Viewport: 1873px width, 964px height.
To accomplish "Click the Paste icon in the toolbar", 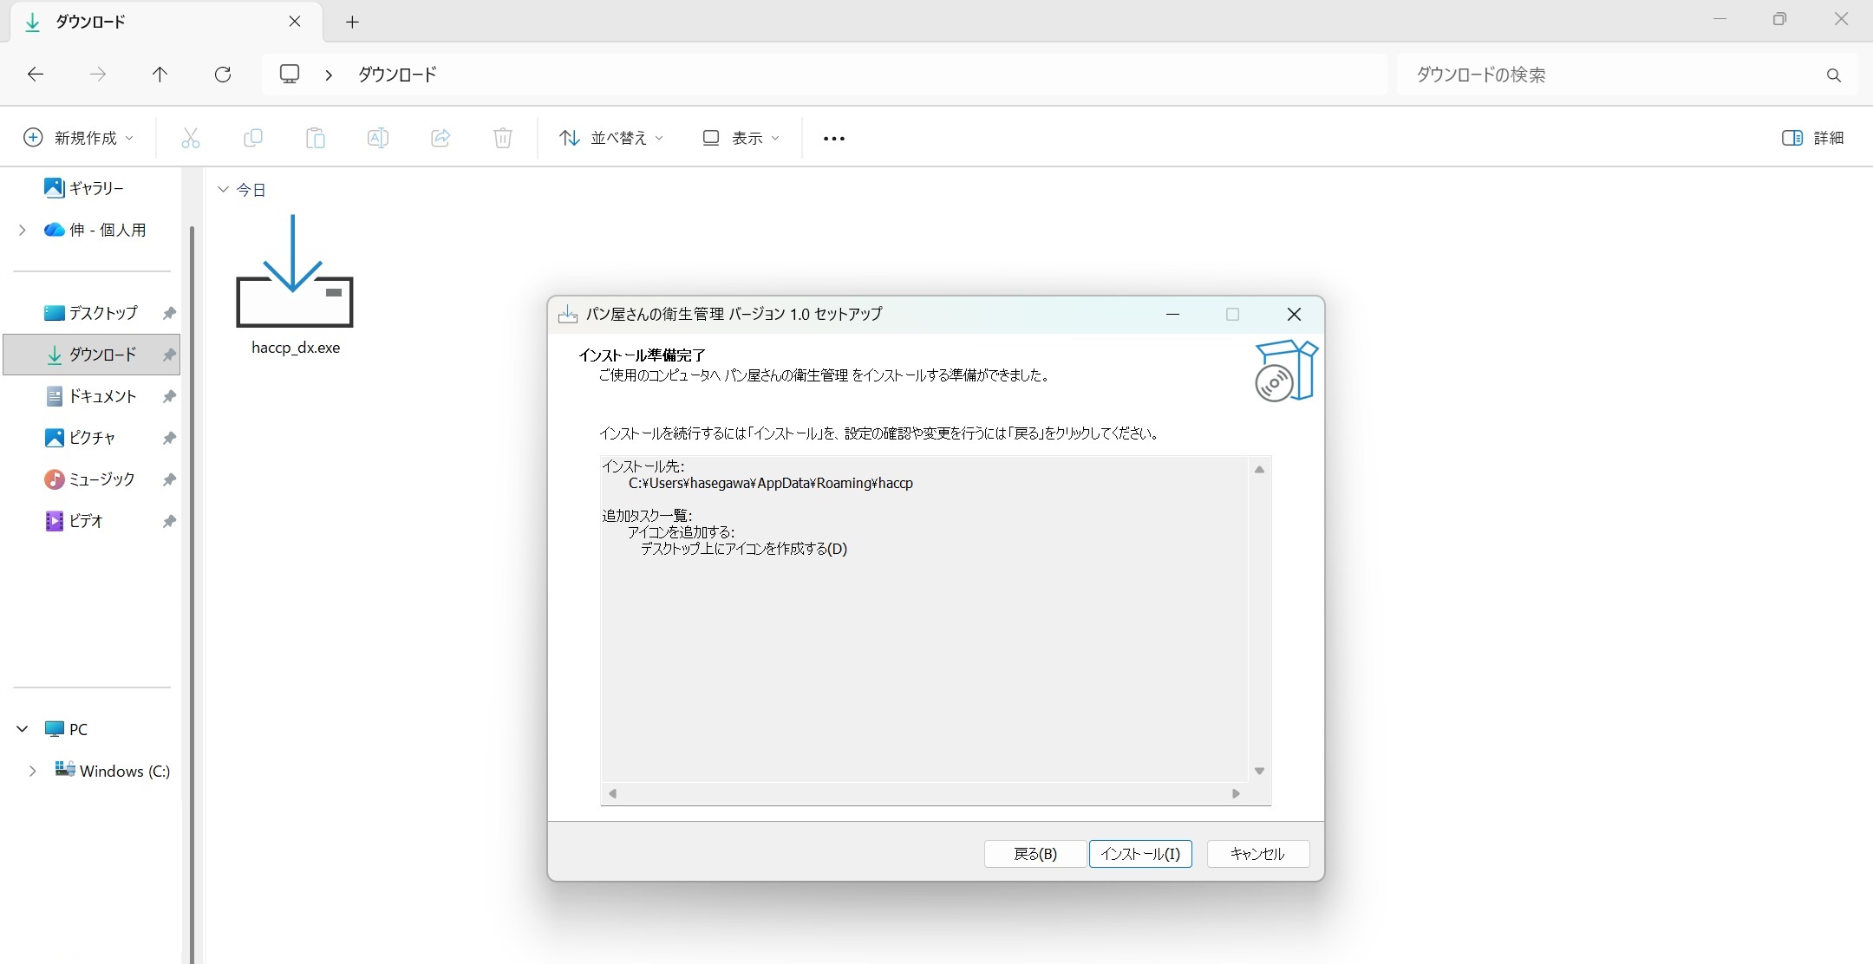I will coord(316,138).
